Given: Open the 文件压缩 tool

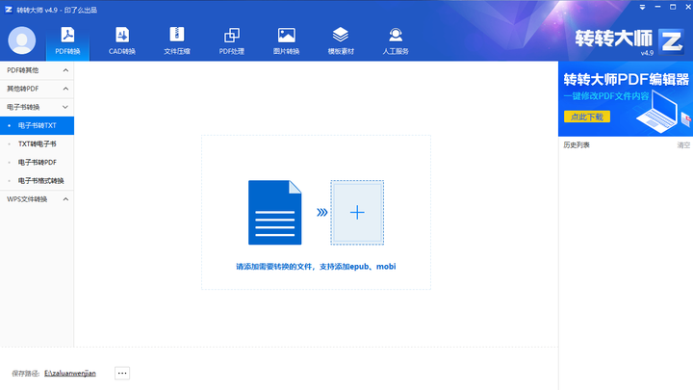Looking at the screenshot, I should point(177,40).
